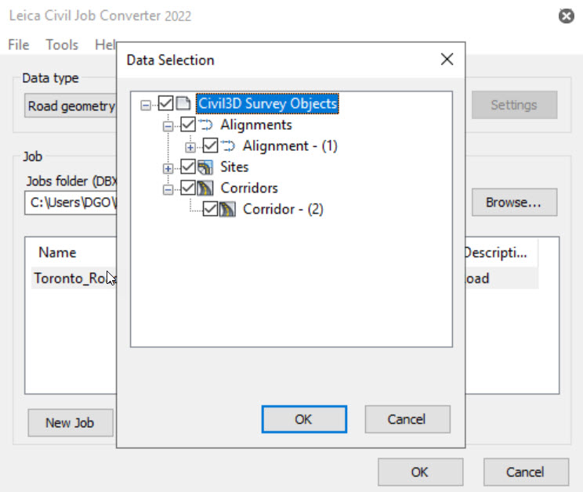The height and width of the screenshot is (492, 583).
Task: Click the Corridor - (2) item icon
Action: tap(228, 209)
